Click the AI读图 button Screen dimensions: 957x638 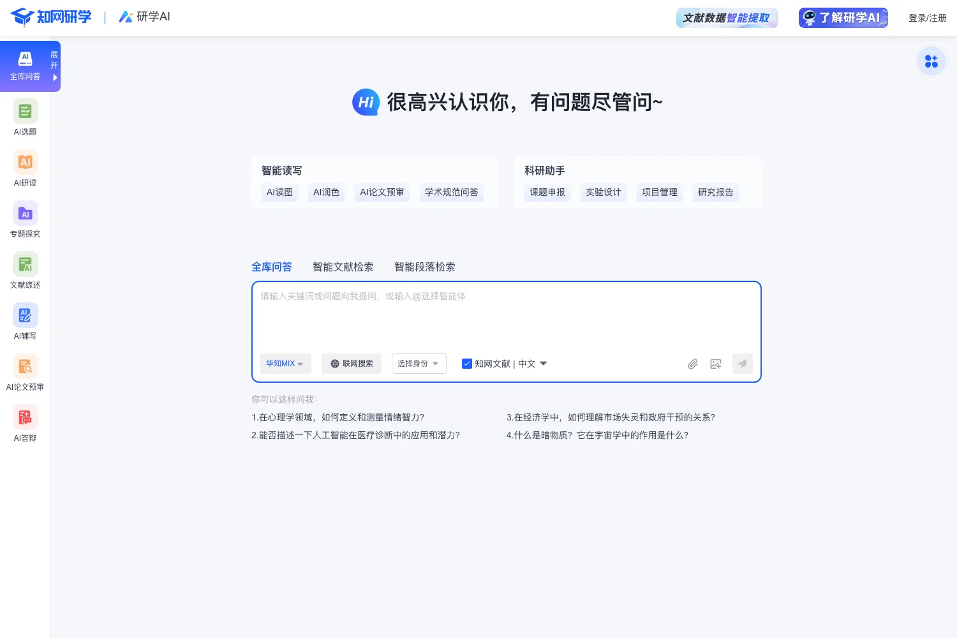279,192
